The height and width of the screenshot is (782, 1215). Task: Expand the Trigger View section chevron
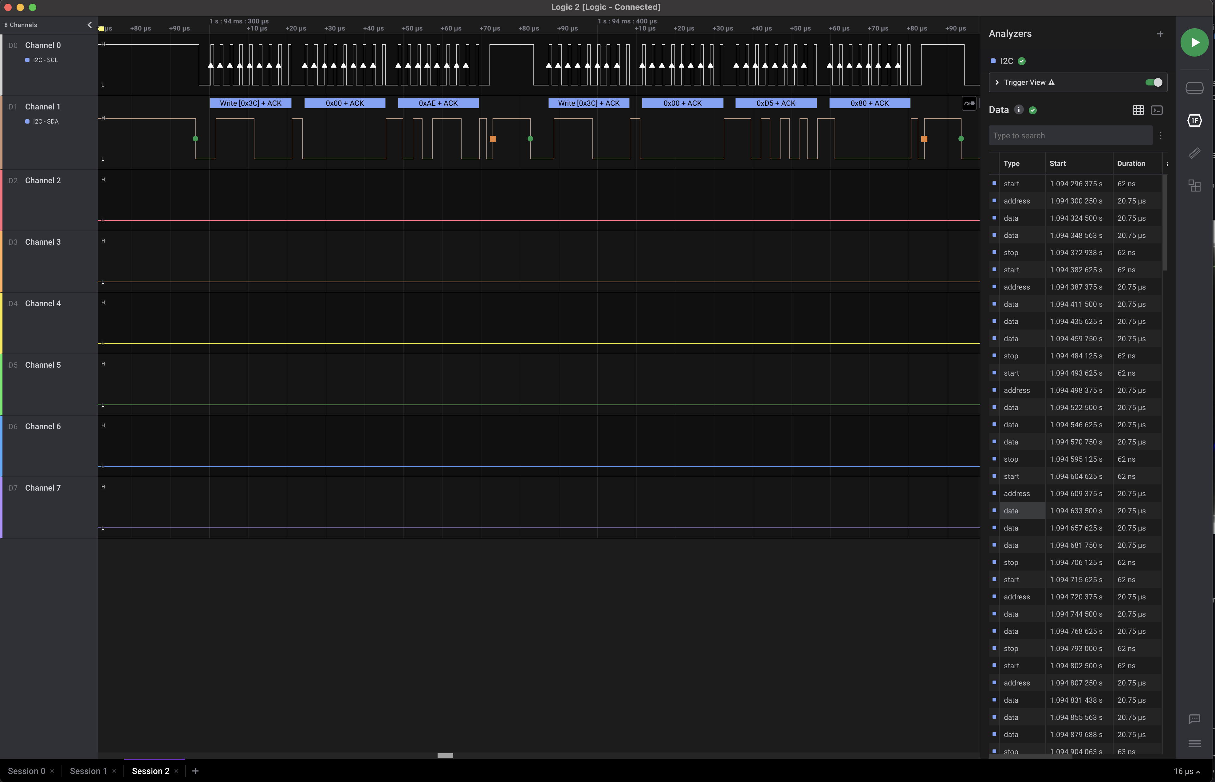click(997, 82)
